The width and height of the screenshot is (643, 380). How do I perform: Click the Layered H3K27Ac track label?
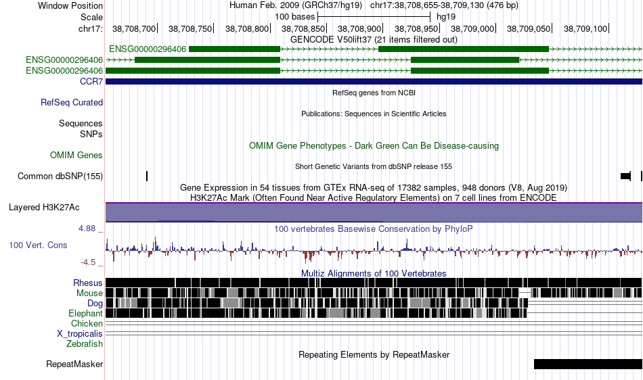pyautogui.click(x=44, y=207)
